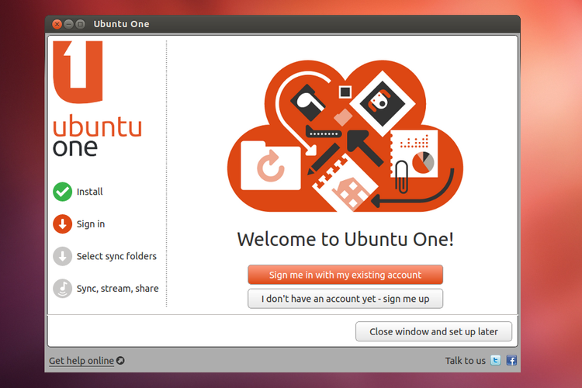Screen dimensions: 582x388
Task: Click the green checkmark icon beside Install
Action: click(62, 192)
